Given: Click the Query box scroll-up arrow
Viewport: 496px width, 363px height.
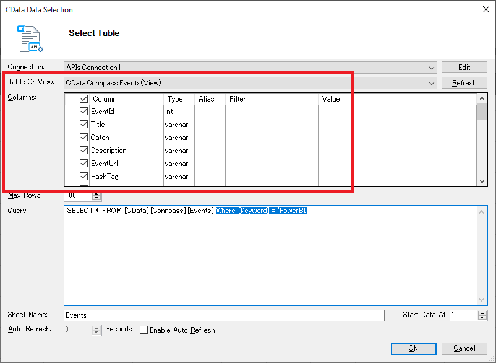Looking at the screenshot, I should click(x=481, y=212).
